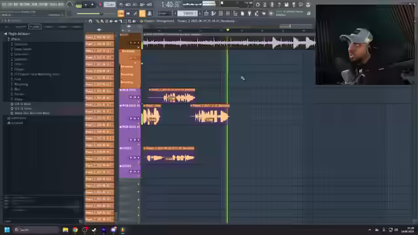Expand the Delay reverb folder in browser

pos(23,49)
